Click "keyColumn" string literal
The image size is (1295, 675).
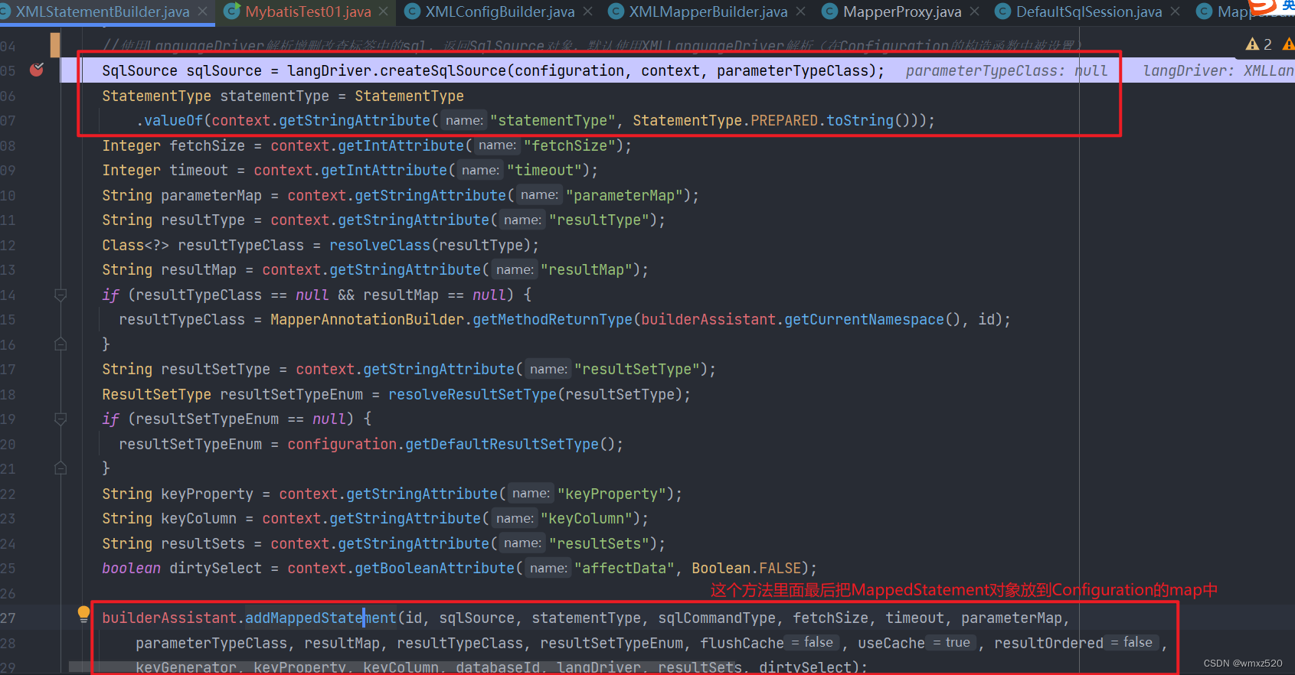586,518
